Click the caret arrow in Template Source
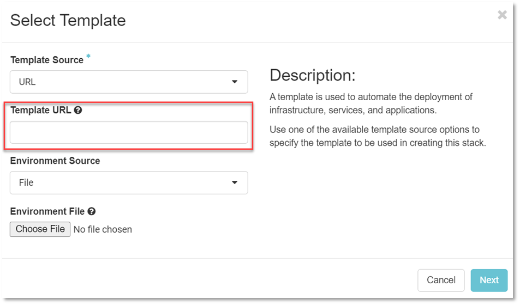This screenshot has width=520, height=305. (x=235, y=82)
